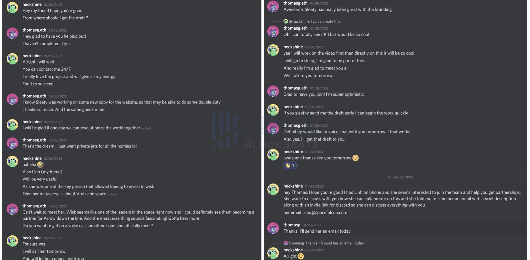The image size is (530, 260).
Task: Click heckshine's avatar beside "Hey my friend" message
Action: 12,8
